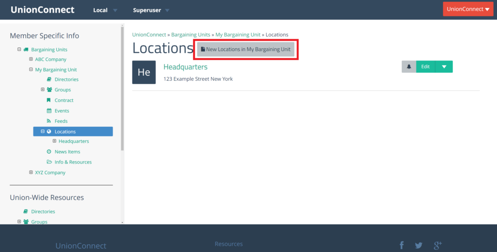497x252 pixels.
Task: Click the Events calendar icon
Action: (x=49, y=111)
